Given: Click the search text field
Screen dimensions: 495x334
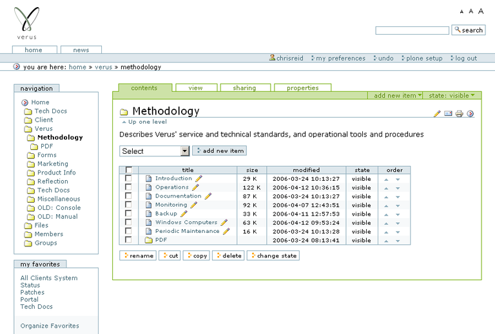Looking at the screenshot, I should [x=412, y=30].
